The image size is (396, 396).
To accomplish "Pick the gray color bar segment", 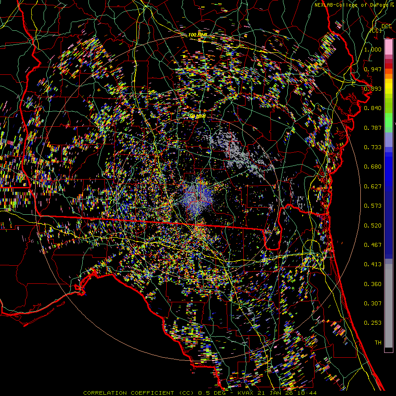I will click(389, 306).
